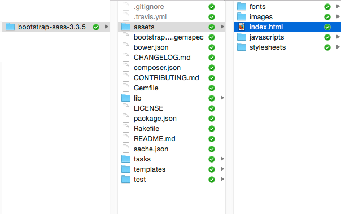Click the templates folder icon
Screen dimensions: 341x214
(x=126, y=169)
